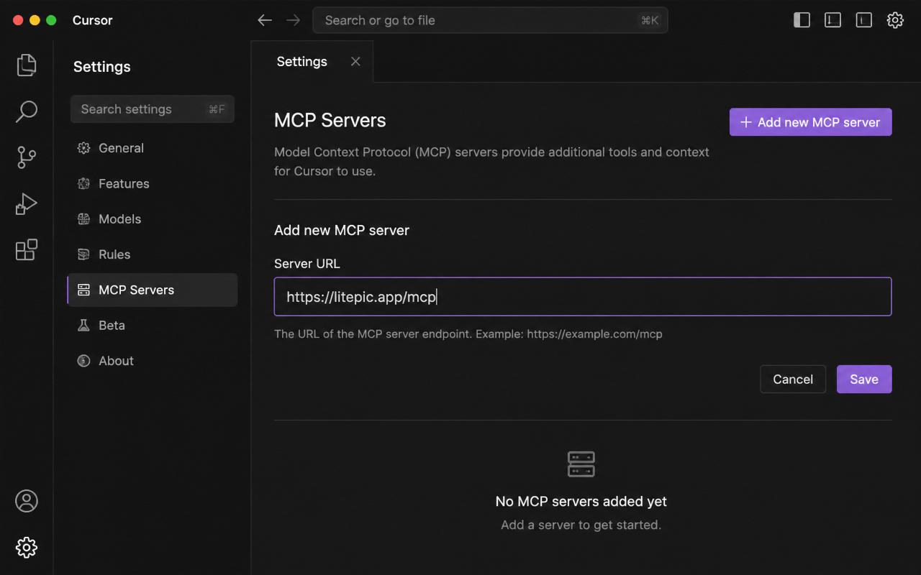The image size is (921, 575).
Task: Open Models settings section
Action: click(x=153, y=219)
